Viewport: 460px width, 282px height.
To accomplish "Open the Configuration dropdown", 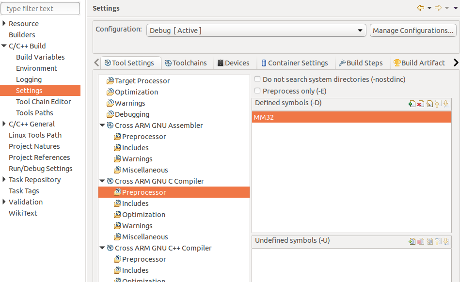I will [x=256, y=31].
